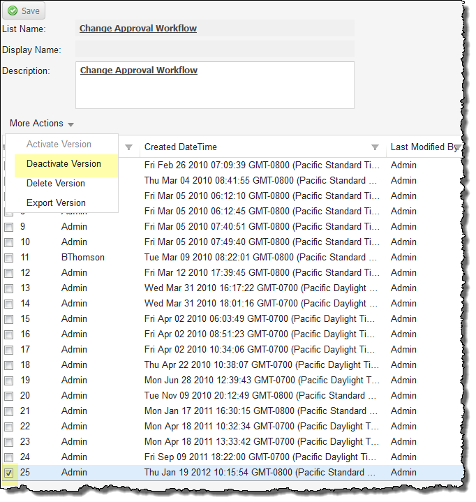Screen dimensions: 476x502
Task: Tick checkbox for version 11 BThomson
Action: pyautogui.click(x=8, y=258)
